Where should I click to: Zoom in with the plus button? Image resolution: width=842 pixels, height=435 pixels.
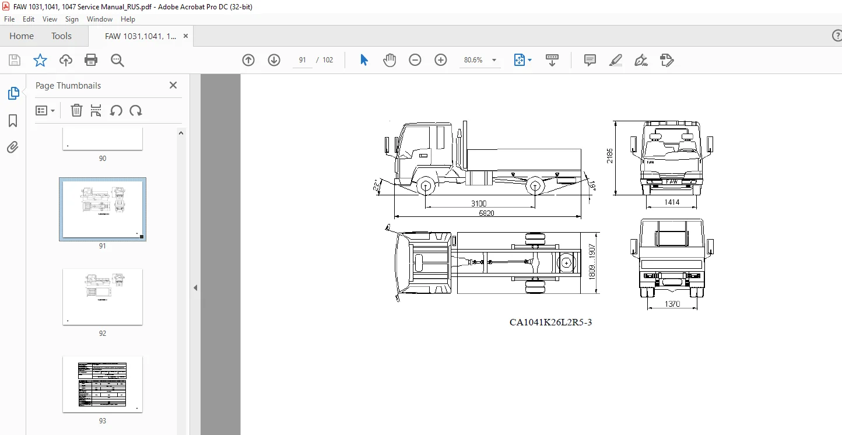click(441, 60)
